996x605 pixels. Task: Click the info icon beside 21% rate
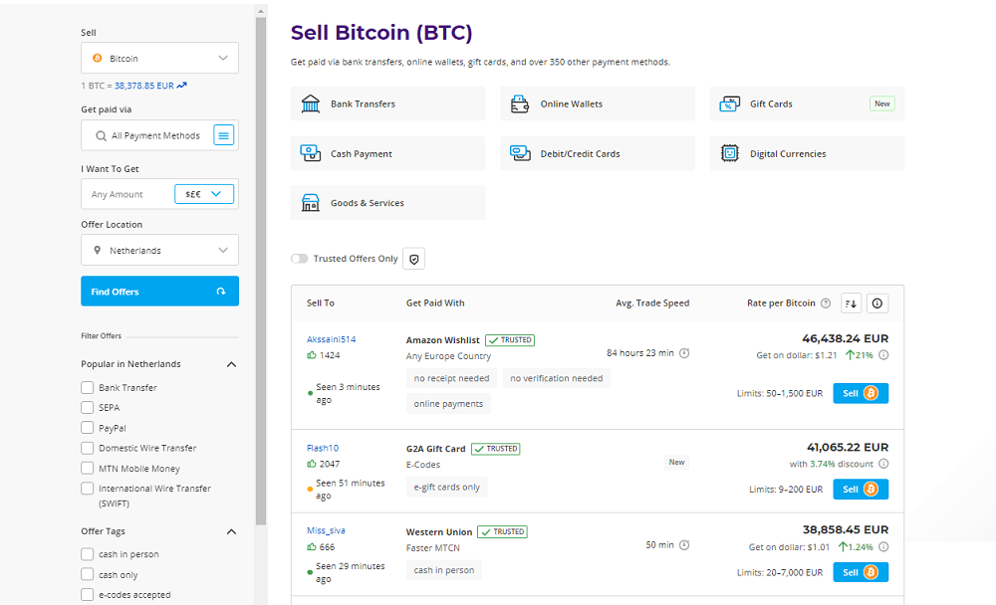point(883,355)
